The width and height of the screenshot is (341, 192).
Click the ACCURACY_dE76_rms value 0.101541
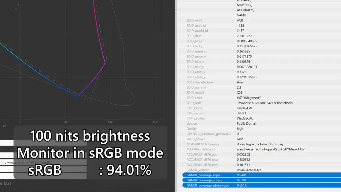(243, 165)
